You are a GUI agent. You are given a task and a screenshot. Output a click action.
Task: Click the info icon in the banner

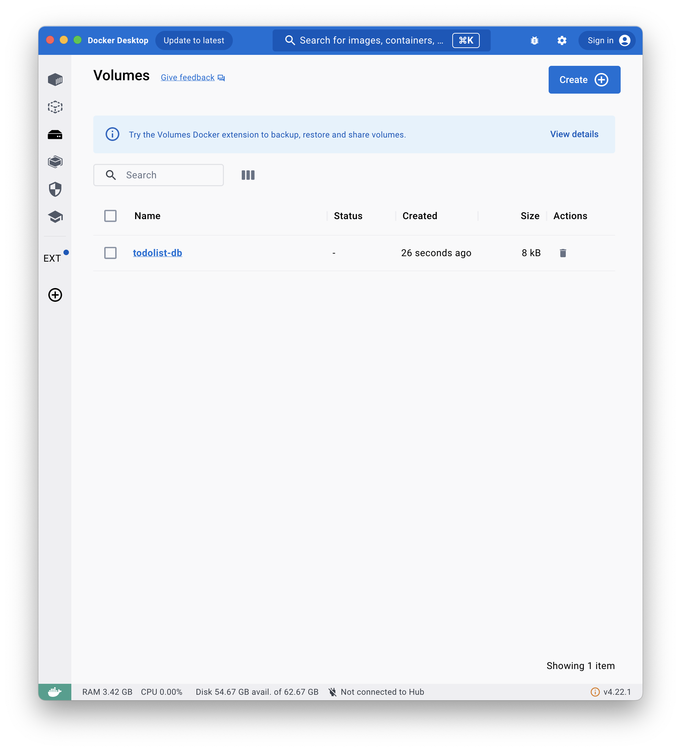coord(112,134)
